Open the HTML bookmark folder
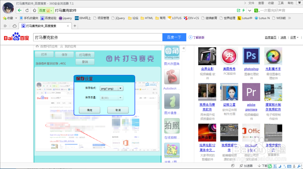Image resolution: width=303 pixels, height=169 pixels. click(147, 18)
